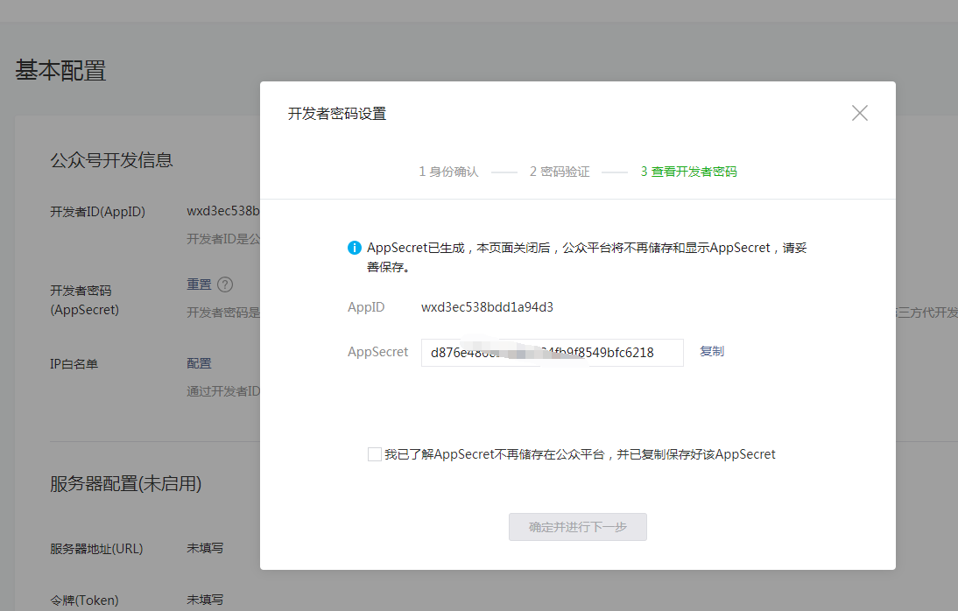Select step 3 查看开发者密码

pyautogui.click(x=688, y=172)
